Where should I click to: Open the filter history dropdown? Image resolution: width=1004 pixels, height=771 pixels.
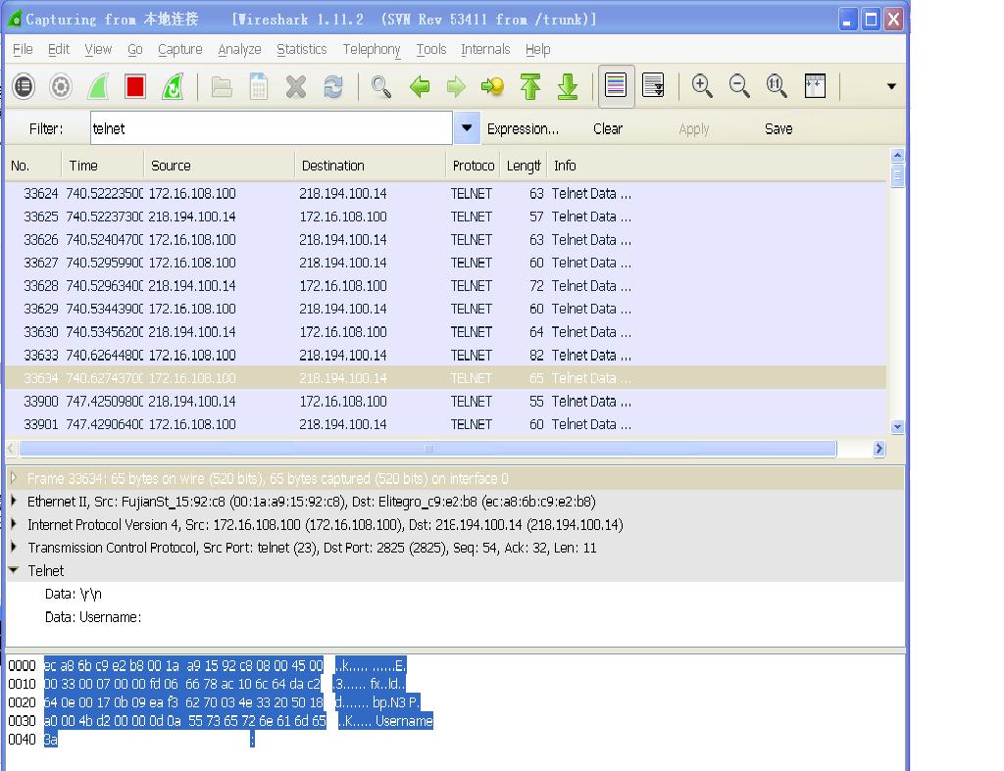pyautogui.click(x=467, y=128)
